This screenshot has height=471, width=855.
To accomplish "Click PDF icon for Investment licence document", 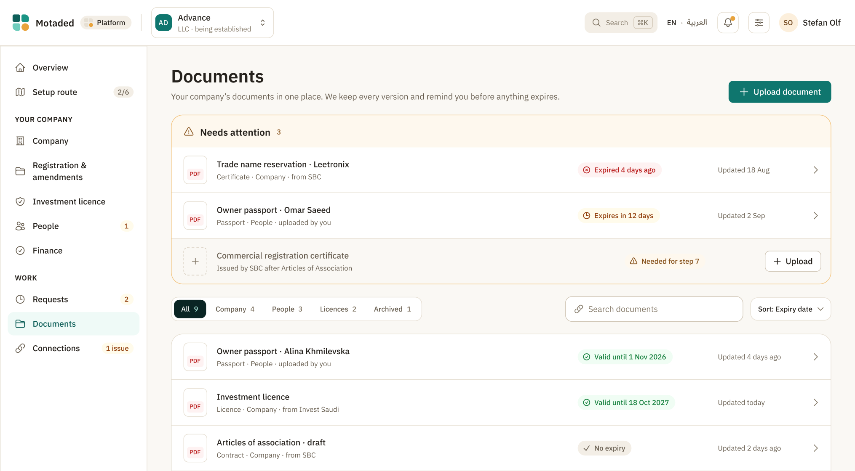I will pyautogui.click(x=195, y=402).
